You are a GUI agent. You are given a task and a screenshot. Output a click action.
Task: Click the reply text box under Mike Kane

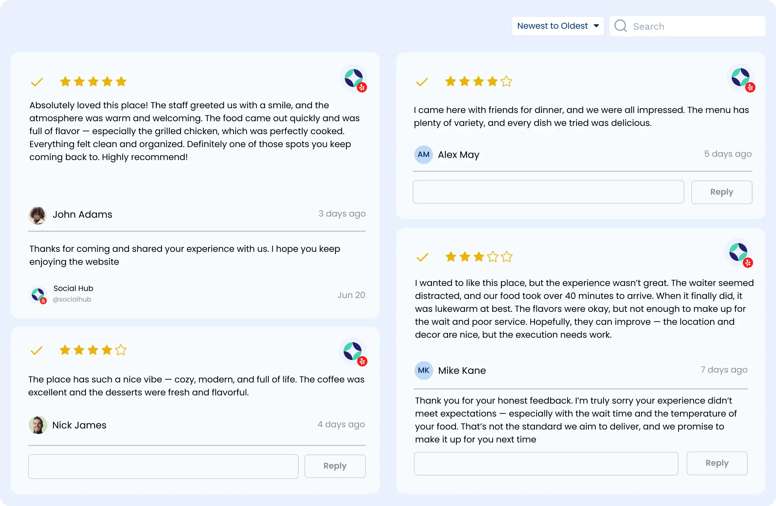click(546, 463)
